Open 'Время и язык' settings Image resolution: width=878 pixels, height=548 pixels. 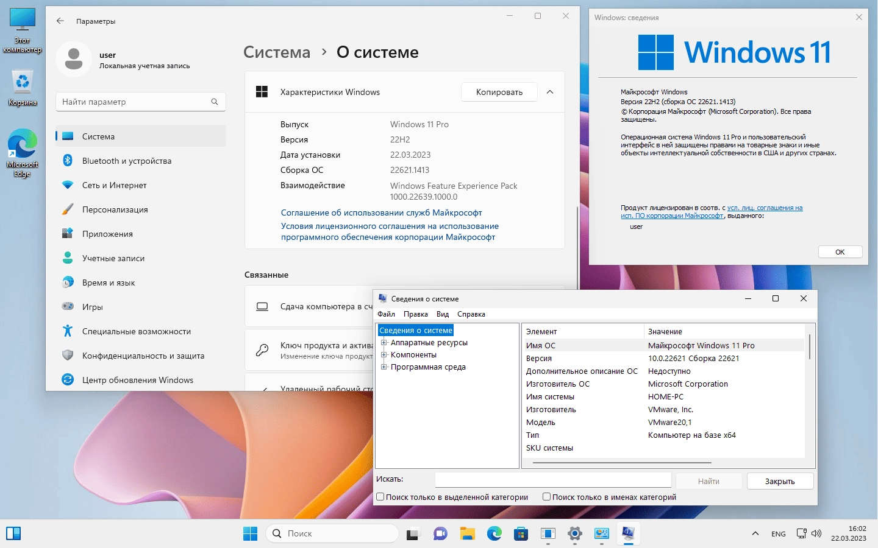tap(141, 283)
